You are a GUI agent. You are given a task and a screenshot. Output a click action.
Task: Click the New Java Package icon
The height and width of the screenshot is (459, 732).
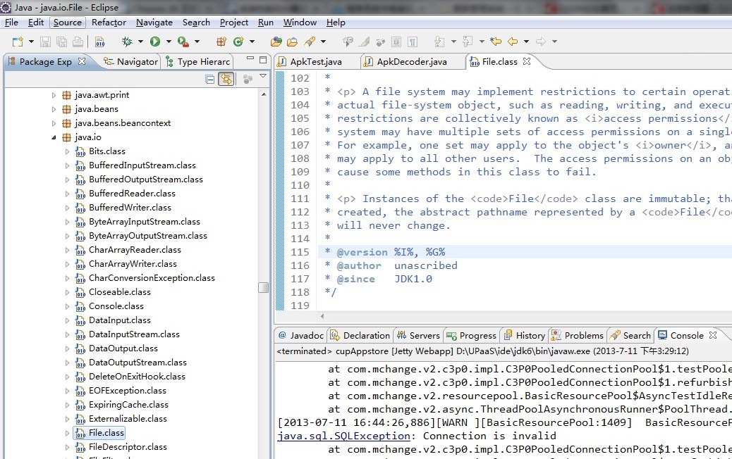pos(221,42)
